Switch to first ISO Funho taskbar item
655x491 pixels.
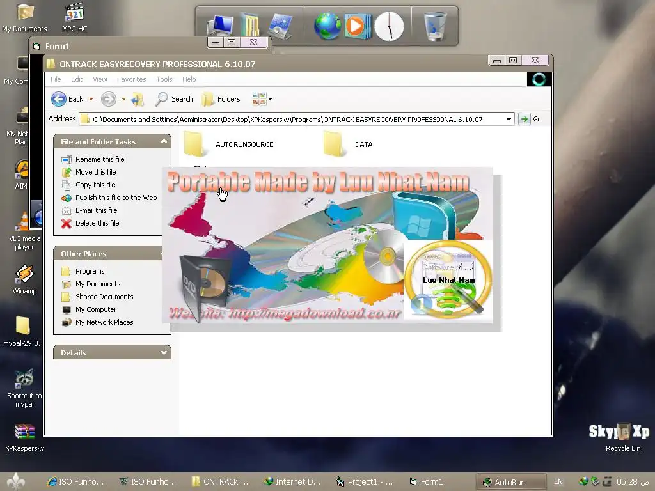coord(75,482)
